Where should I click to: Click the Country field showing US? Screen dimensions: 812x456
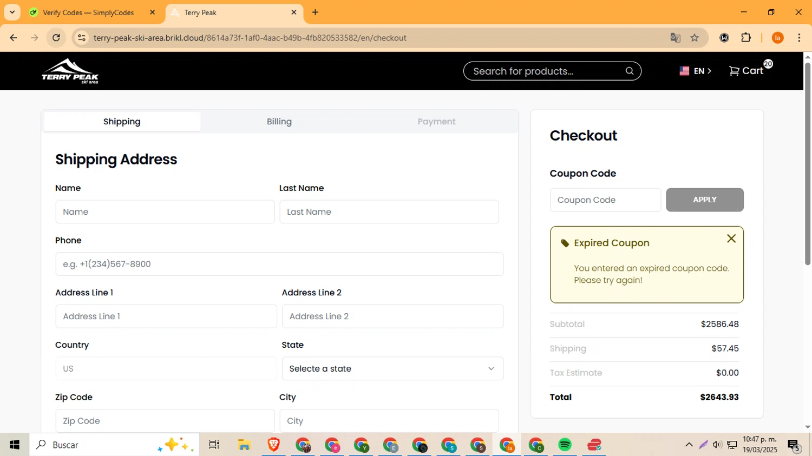tap(166, 368)
